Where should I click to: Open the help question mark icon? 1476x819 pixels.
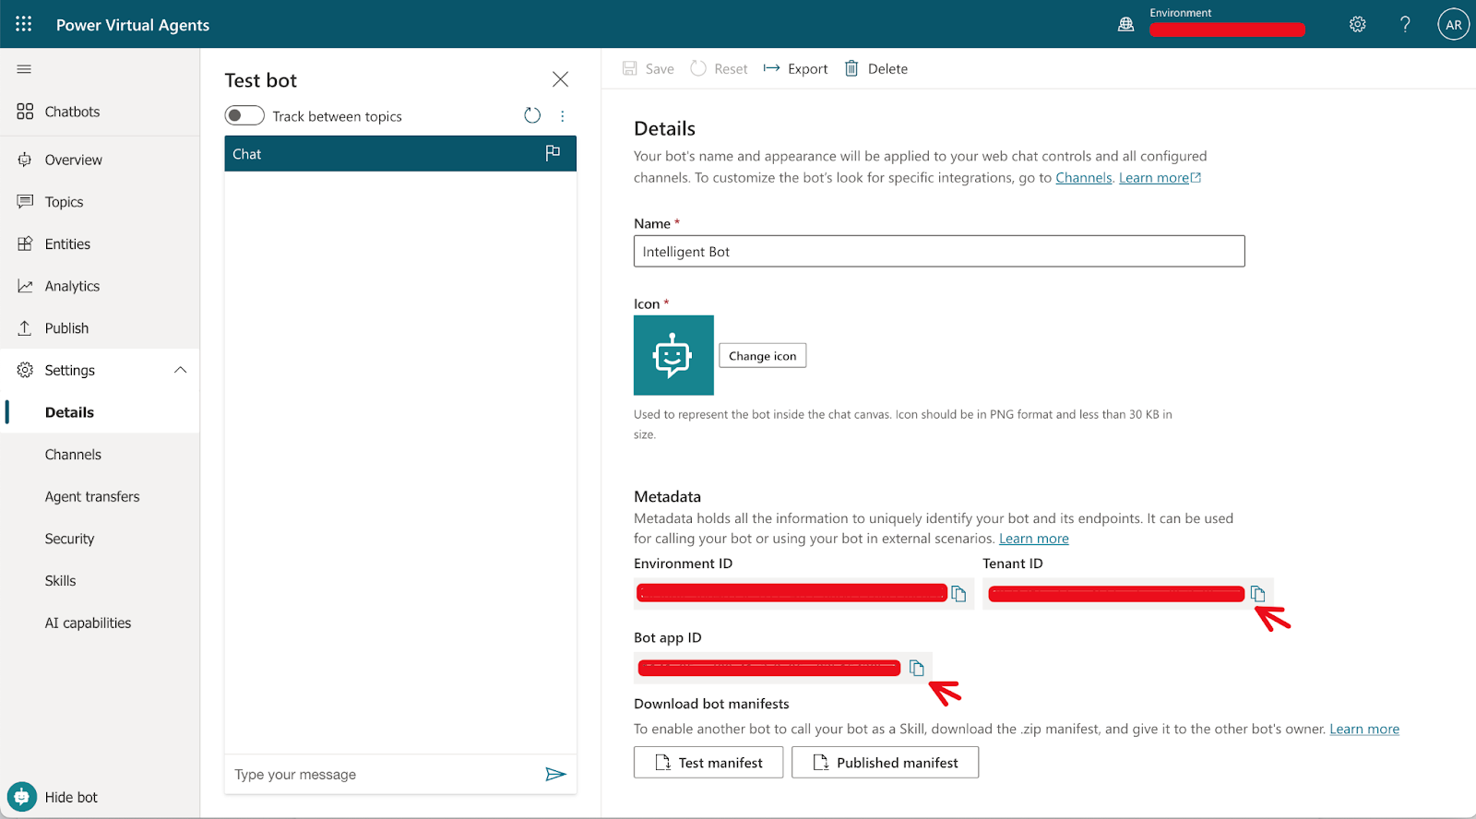coord(1405,25)
